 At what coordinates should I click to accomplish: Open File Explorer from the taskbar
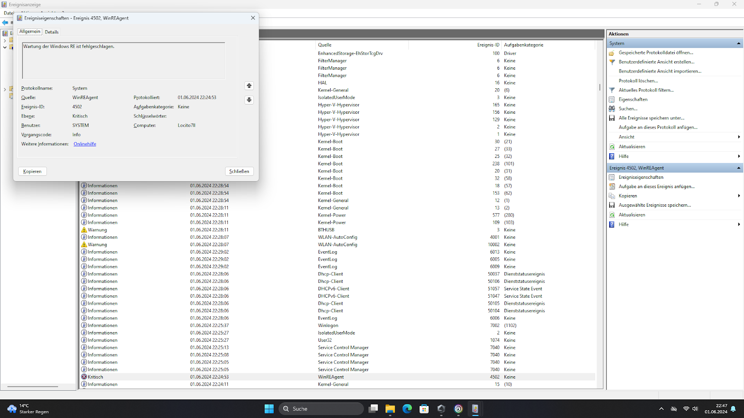[x=390, y=409]
